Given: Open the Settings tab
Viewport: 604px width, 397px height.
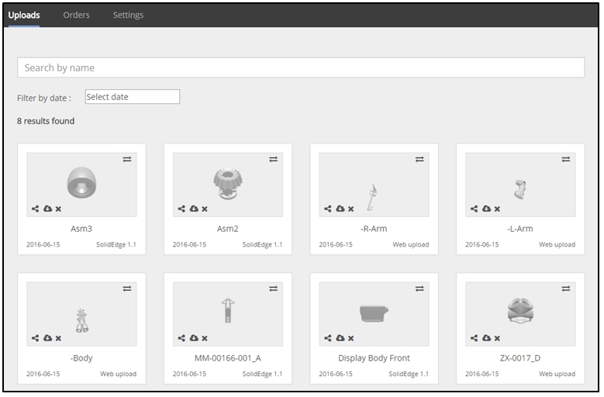Looking at the screenshot, I should point(128,16).
